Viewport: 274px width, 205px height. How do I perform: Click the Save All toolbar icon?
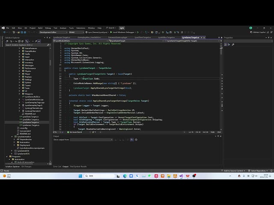(x=25, y=32)
